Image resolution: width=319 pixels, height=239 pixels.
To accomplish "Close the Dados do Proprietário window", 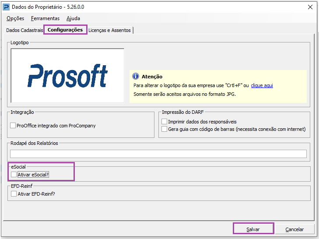I will coord(310,7).
